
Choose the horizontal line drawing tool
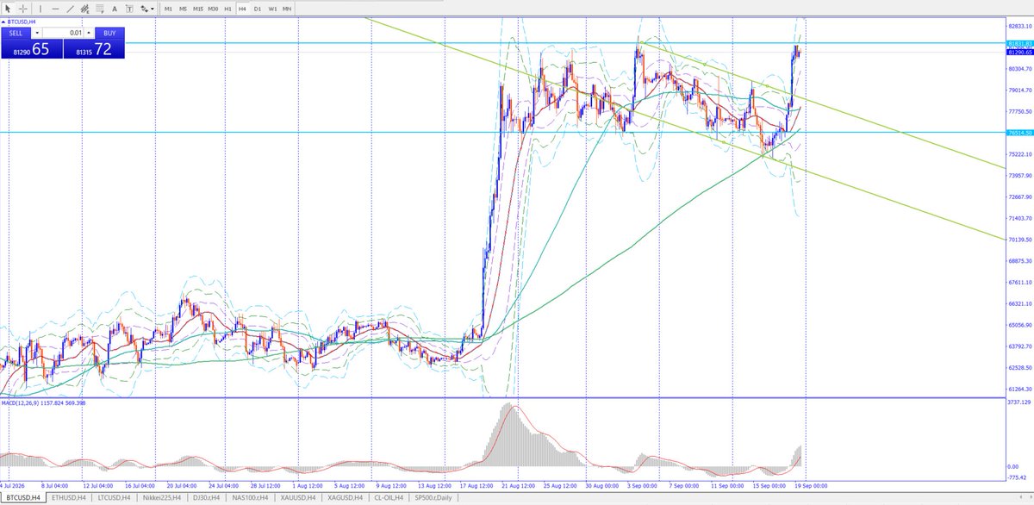(x=56, y=9)
